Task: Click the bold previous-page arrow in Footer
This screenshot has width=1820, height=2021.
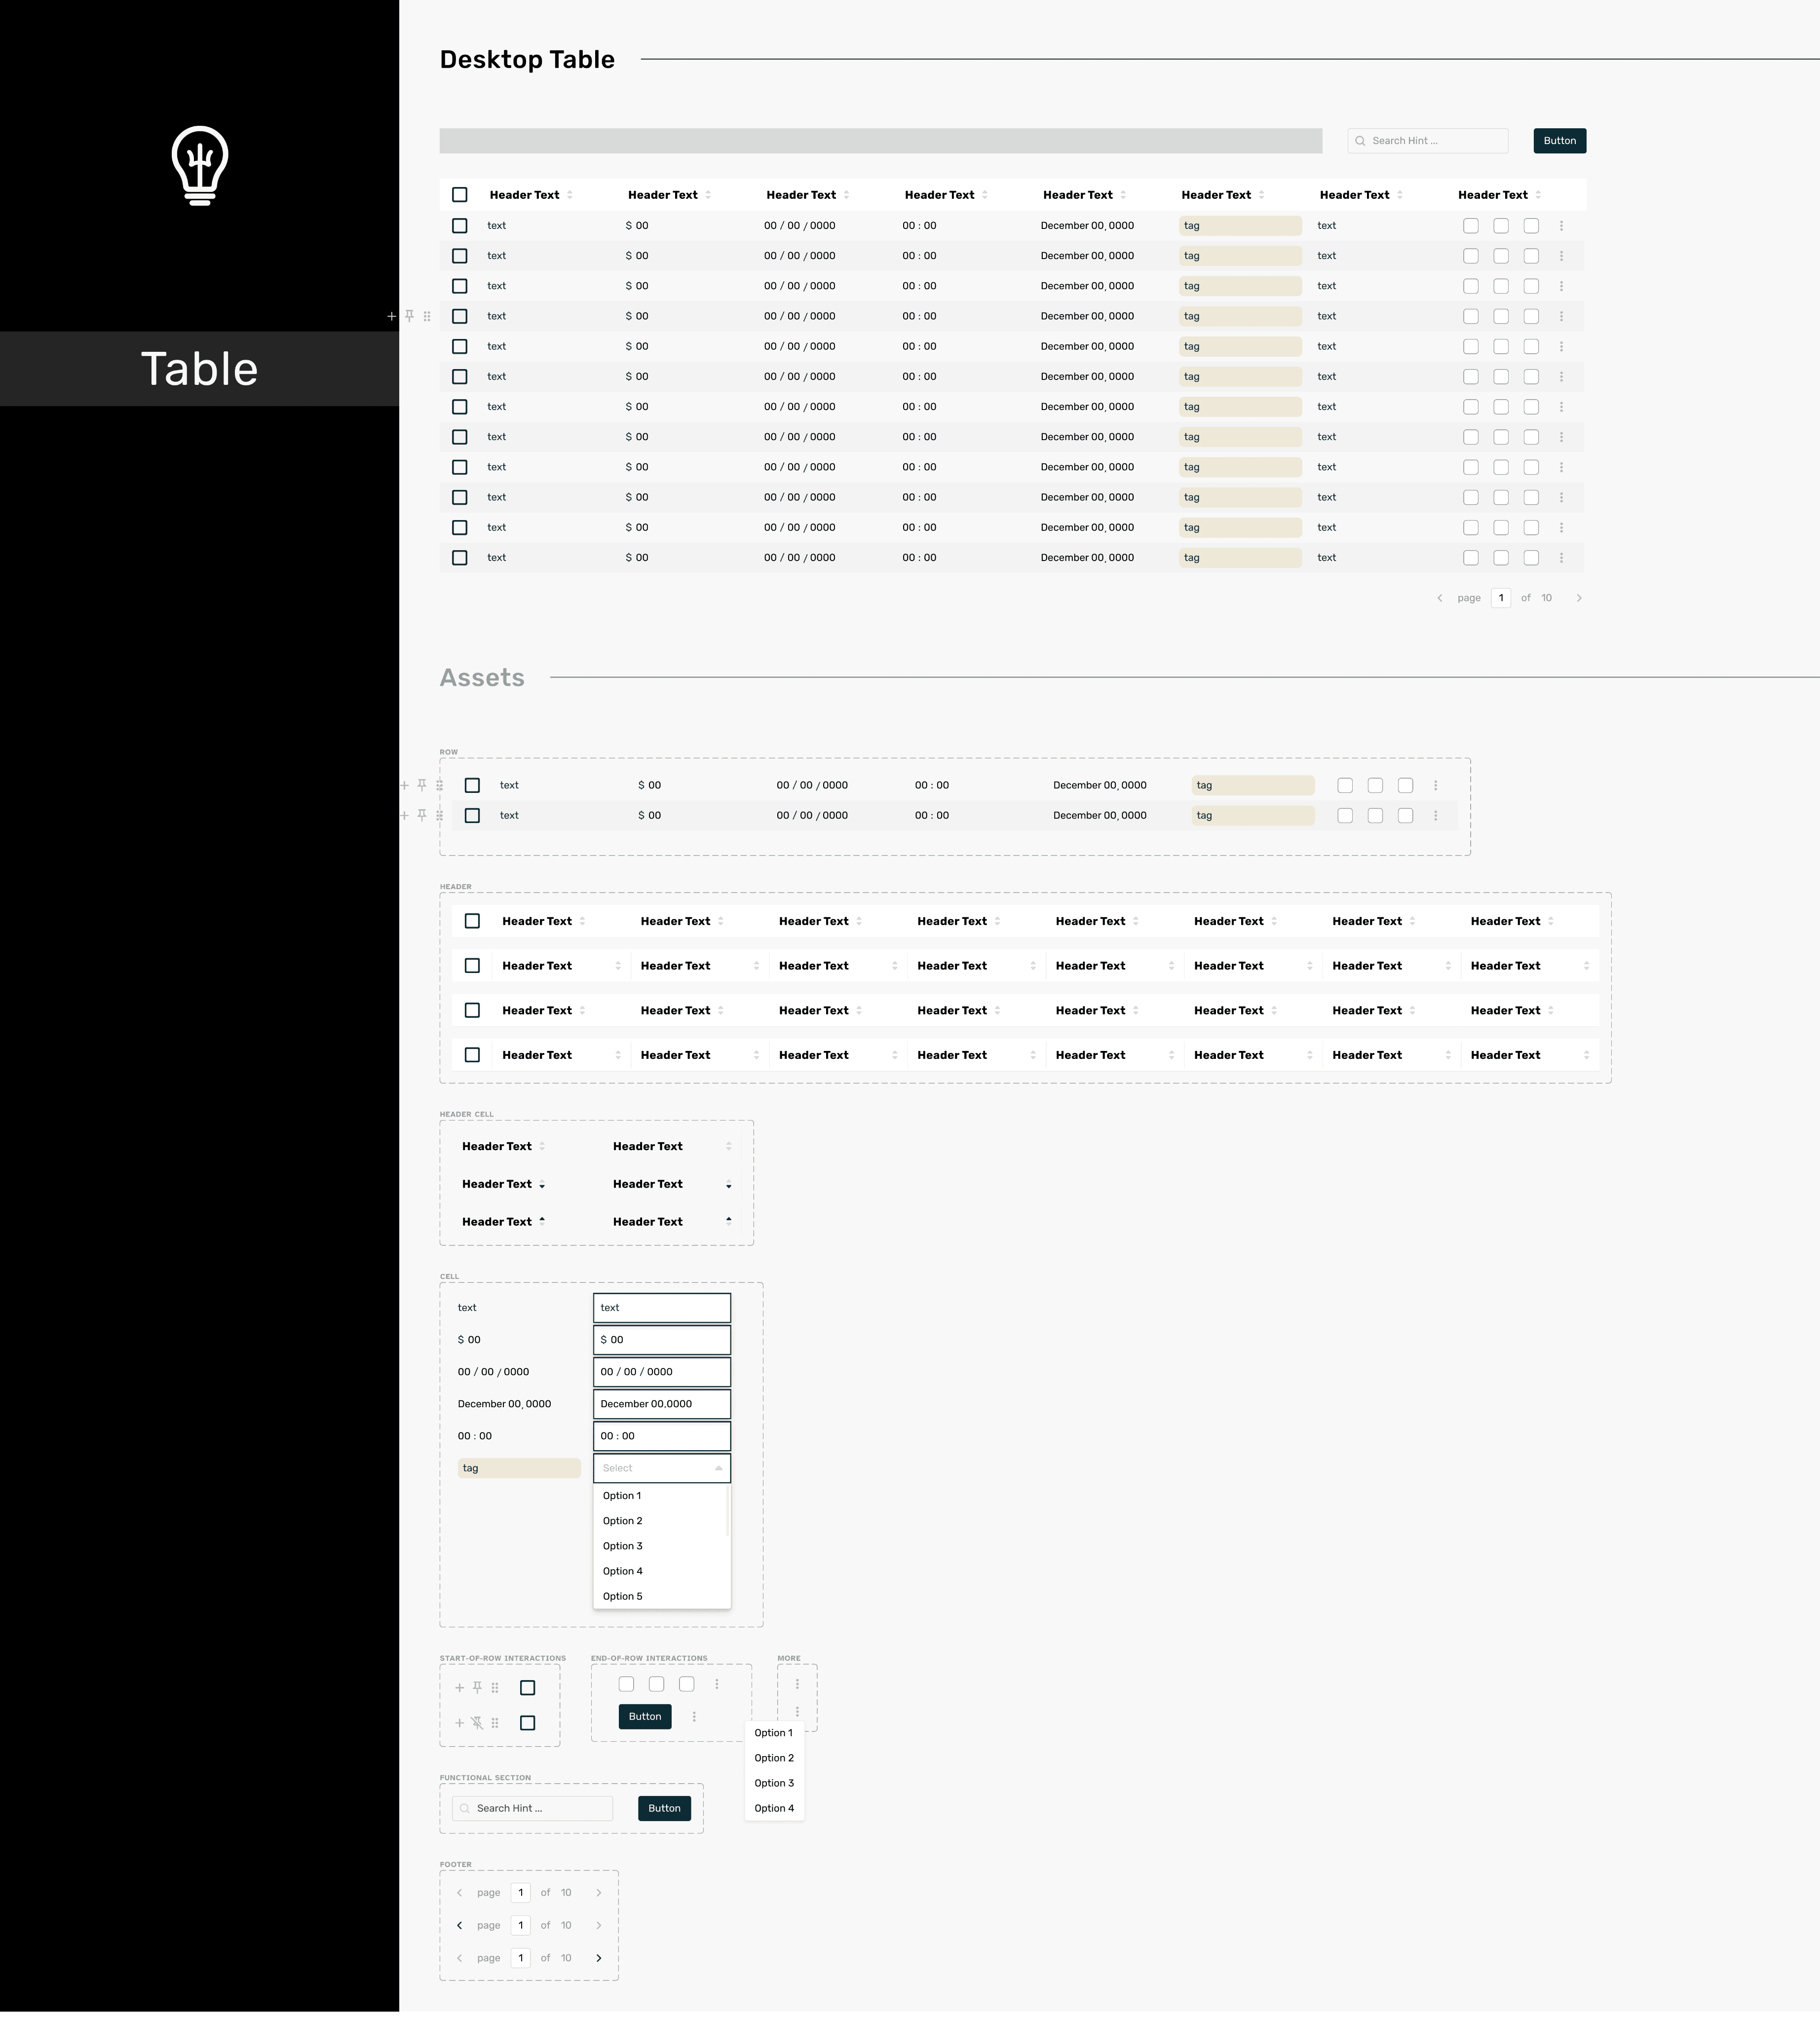Action: point(460,1925)
